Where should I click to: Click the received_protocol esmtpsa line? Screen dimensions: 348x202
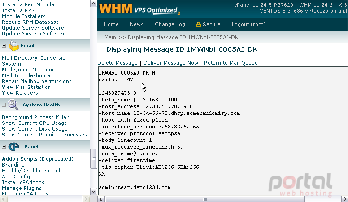(x=139, y=134)
